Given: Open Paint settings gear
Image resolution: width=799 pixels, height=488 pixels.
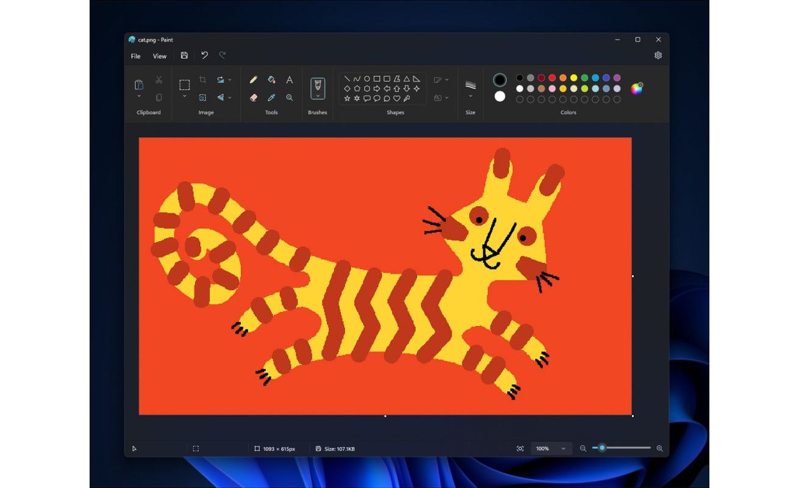Looking at the screenshot, I should 658,56.
